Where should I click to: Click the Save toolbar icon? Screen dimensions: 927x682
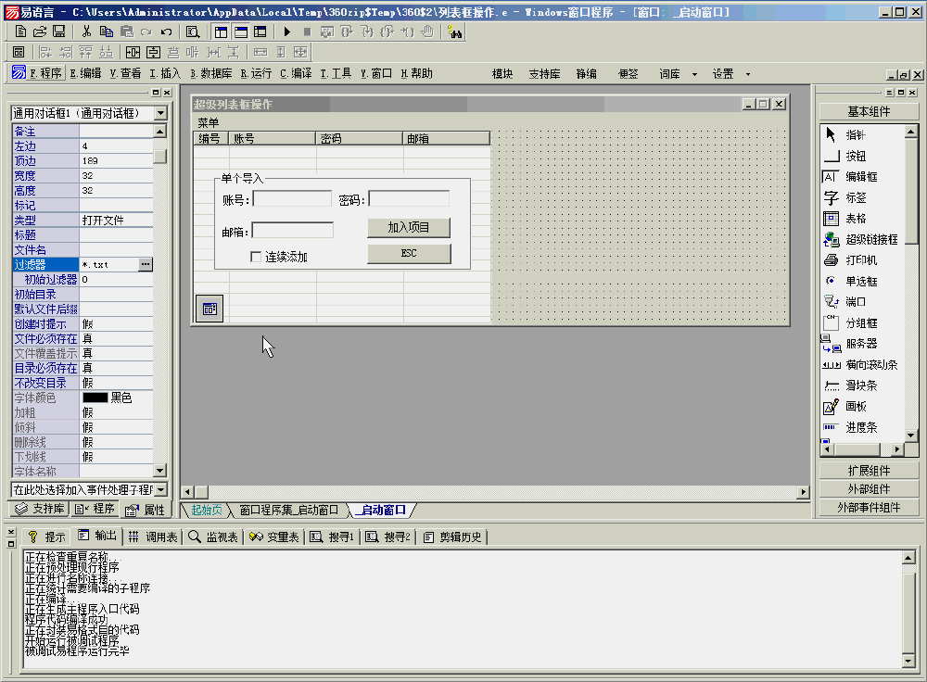[58, 32]
